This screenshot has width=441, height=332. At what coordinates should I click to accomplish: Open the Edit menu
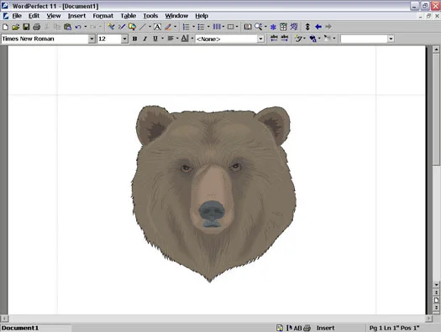34,16
